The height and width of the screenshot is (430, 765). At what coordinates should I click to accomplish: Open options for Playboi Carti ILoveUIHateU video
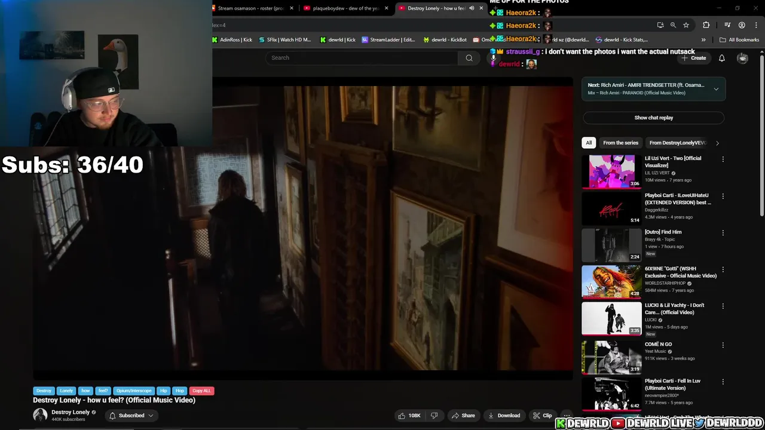pyautogui.click(x=723, y=196)
